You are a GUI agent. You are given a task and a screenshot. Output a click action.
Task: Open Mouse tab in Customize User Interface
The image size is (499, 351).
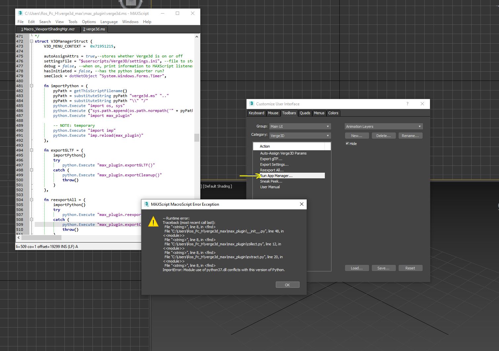[273, 113]
